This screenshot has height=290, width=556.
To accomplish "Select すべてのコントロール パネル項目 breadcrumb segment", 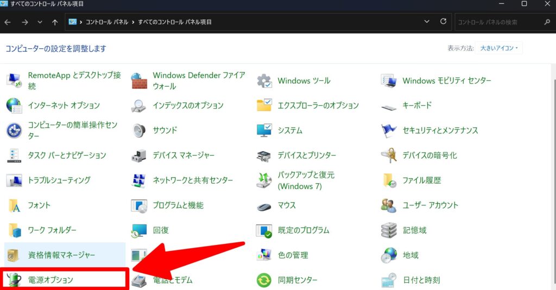I will 174,22.
